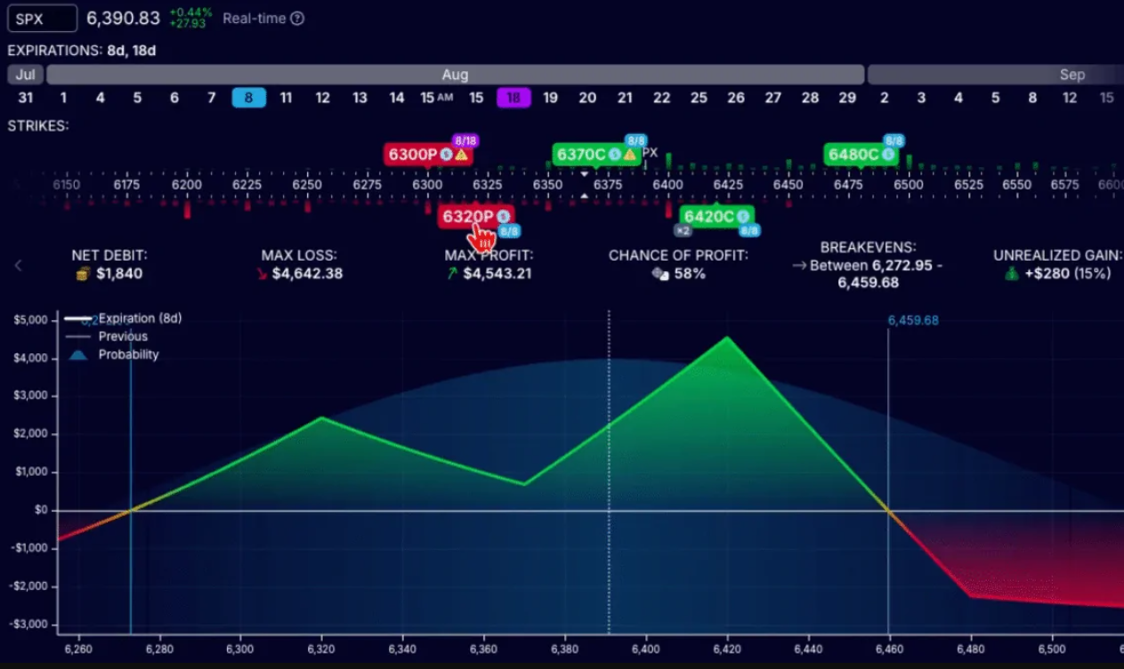Toggle the Previous line in chart legend
This screenshot has height=669, width=1124.
point(123,336)
